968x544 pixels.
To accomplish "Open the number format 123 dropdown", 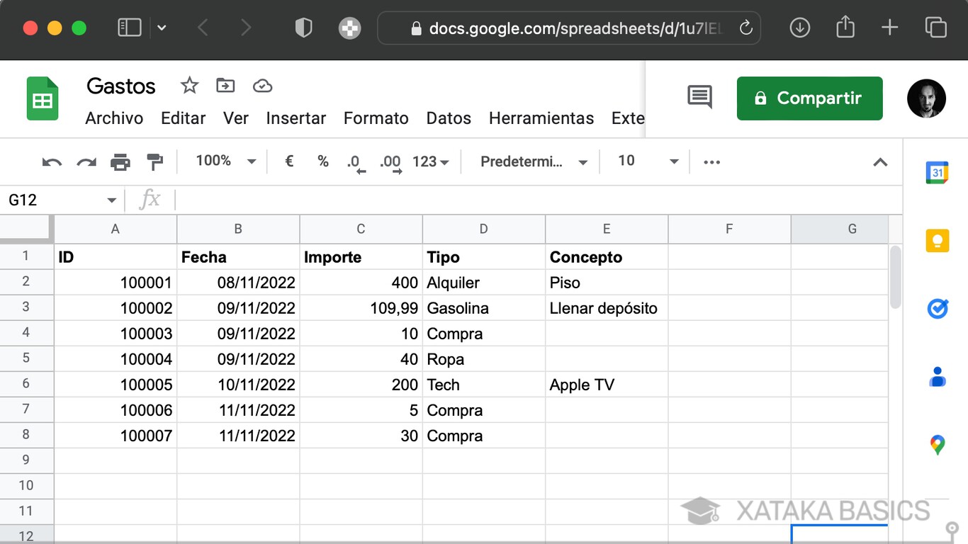I will (x=429, y=161).
